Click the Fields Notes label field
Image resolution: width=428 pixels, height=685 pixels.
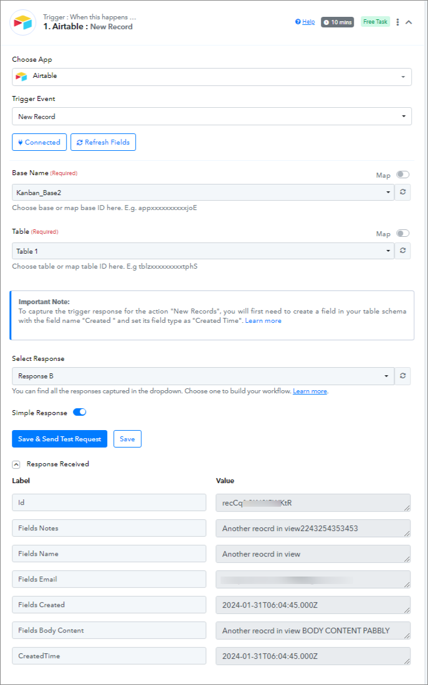[109, 528]
